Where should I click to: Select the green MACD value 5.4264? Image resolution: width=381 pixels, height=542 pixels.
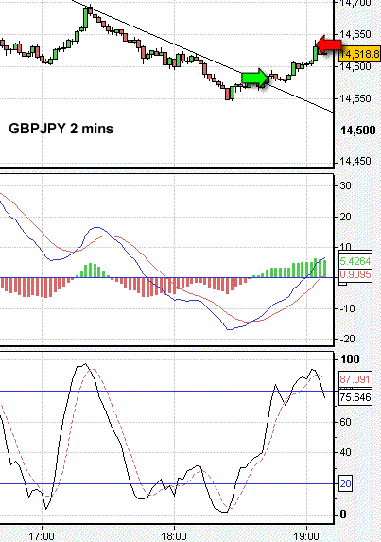point(355,261)
